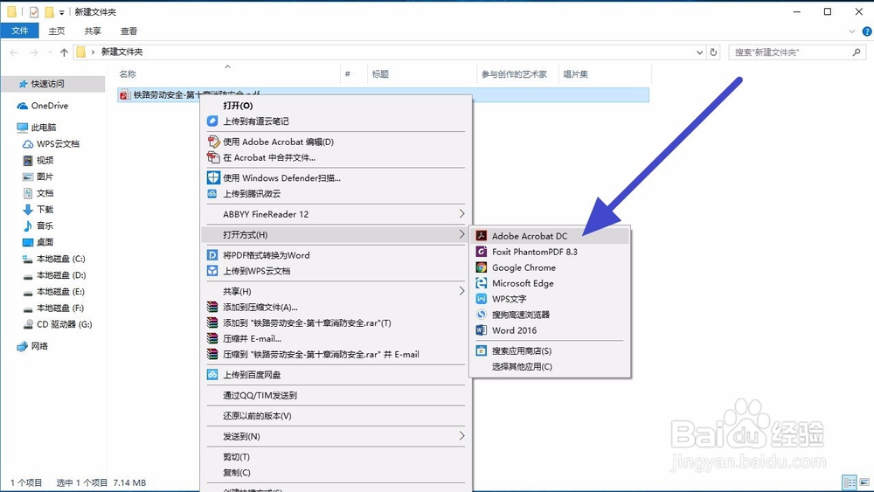Choose 还原以前的版本(V)
Screen dimensions: 874x492
336,416
